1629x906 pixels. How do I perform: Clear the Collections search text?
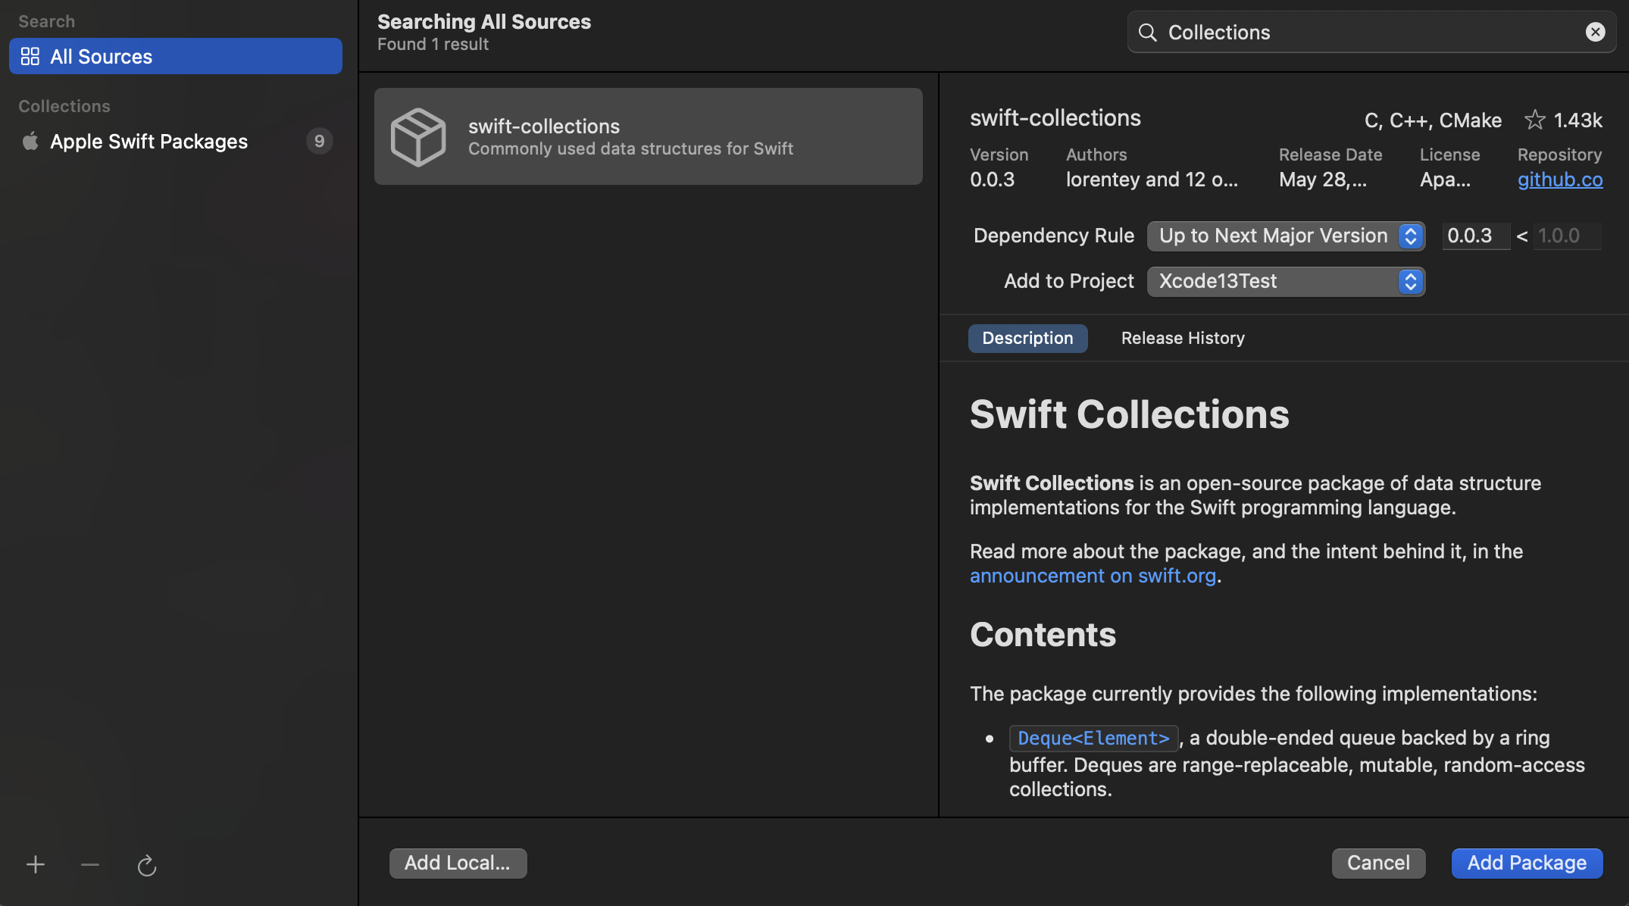pos(1595,32)
